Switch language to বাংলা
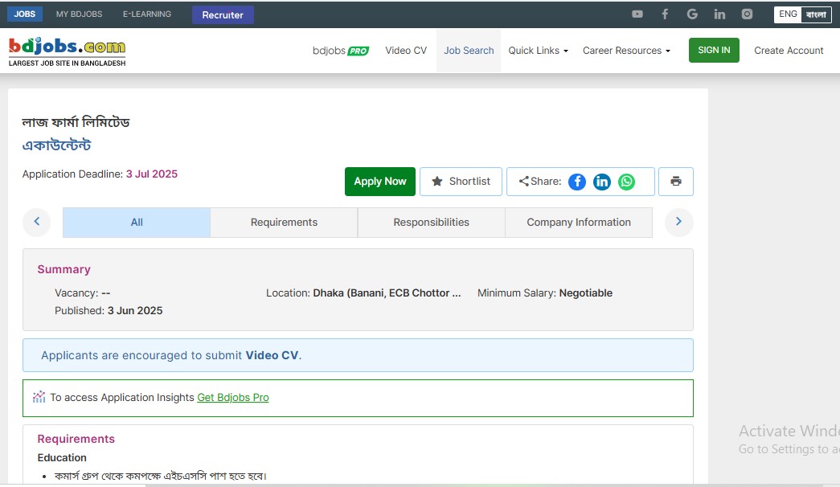The height and width of the screenshot is (487, 840). tap(816, 14)
